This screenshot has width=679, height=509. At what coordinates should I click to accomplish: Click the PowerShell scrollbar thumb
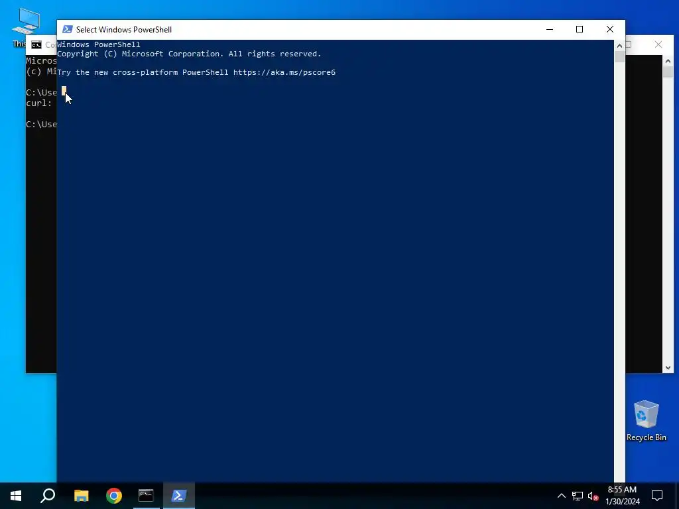(x=619, y=57)
